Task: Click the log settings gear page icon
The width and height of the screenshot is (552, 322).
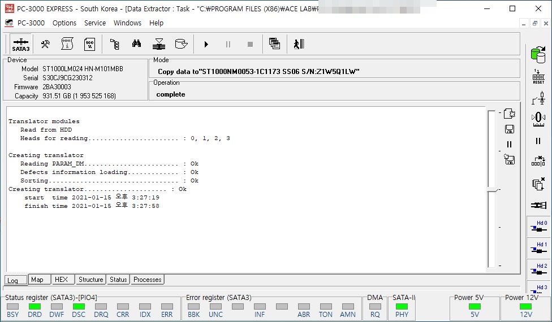Action: point(510,114)
